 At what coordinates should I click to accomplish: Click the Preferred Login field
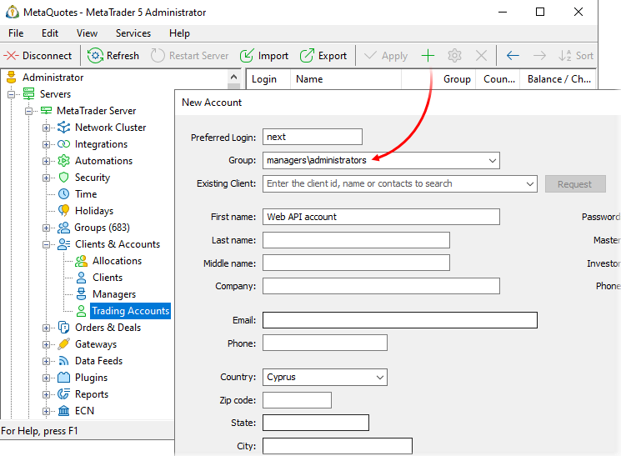pos(312,137)
